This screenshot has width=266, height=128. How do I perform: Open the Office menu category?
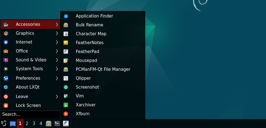tap(30, 51)
